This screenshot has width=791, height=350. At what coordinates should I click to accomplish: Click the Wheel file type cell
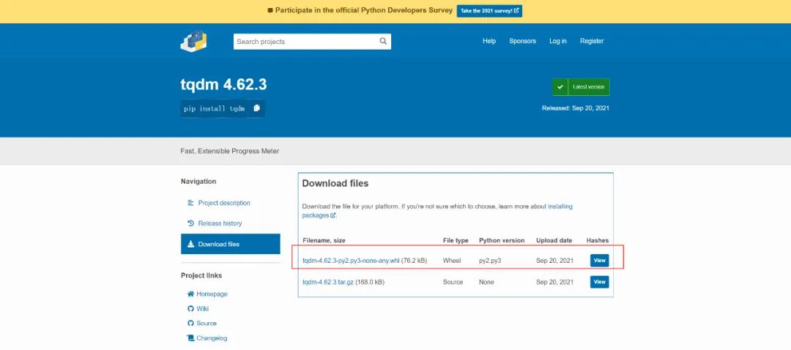(x=451, y=261)
